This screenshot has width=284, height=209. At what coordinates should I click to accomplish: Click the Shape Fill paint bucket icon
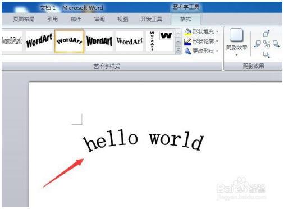coord(187,32)
